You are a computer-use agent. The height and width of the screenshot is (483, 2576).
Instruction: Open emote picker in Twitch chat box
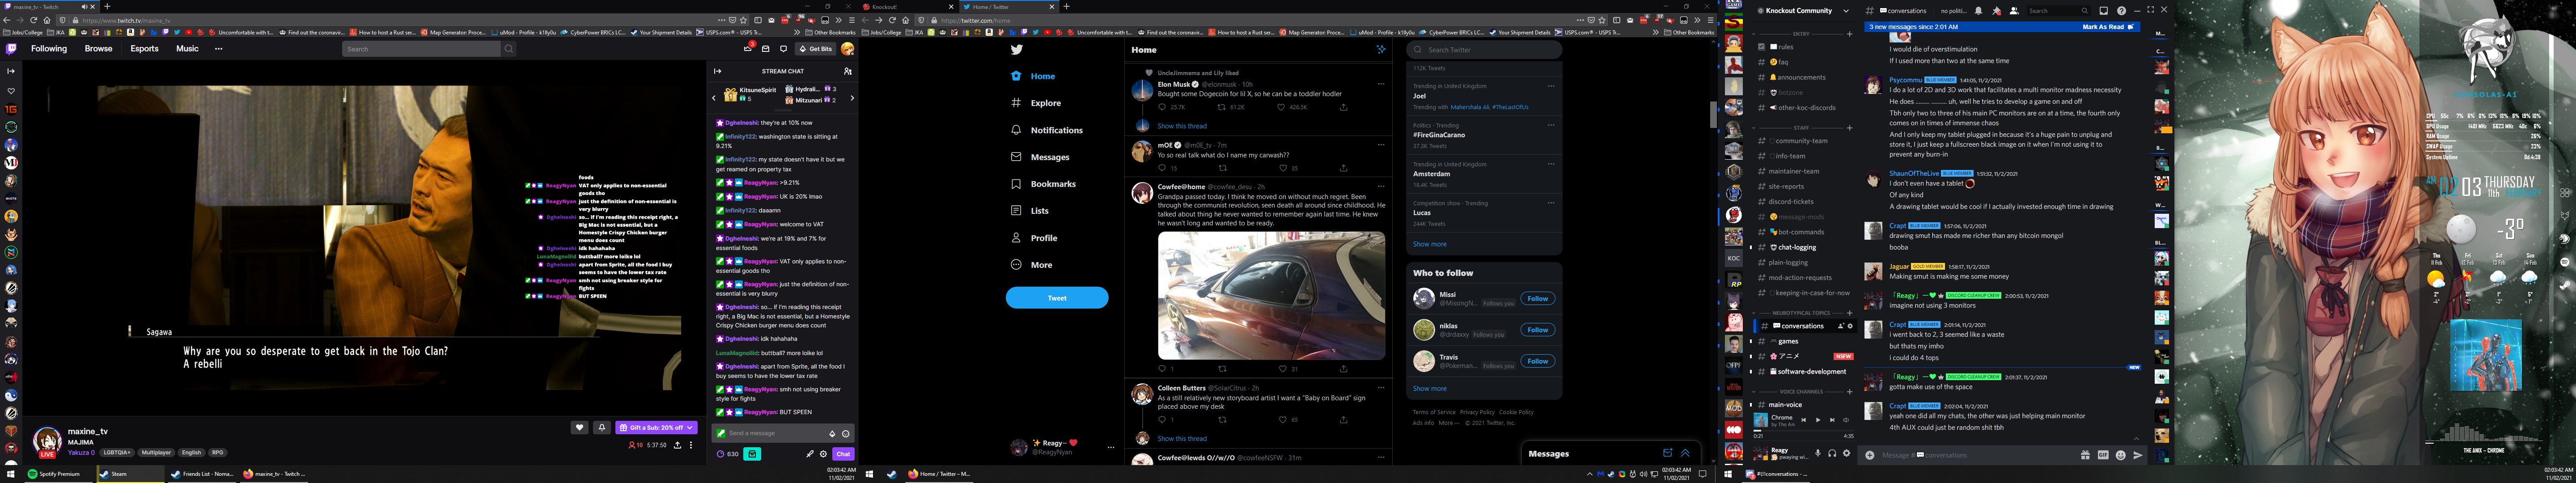point(846,434)
